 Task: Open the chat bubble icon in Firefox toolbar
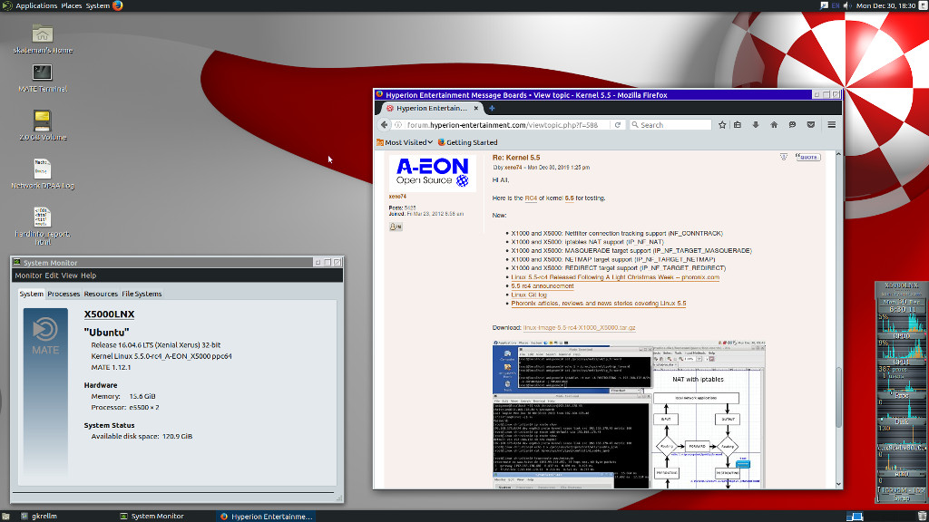point(792,125)
